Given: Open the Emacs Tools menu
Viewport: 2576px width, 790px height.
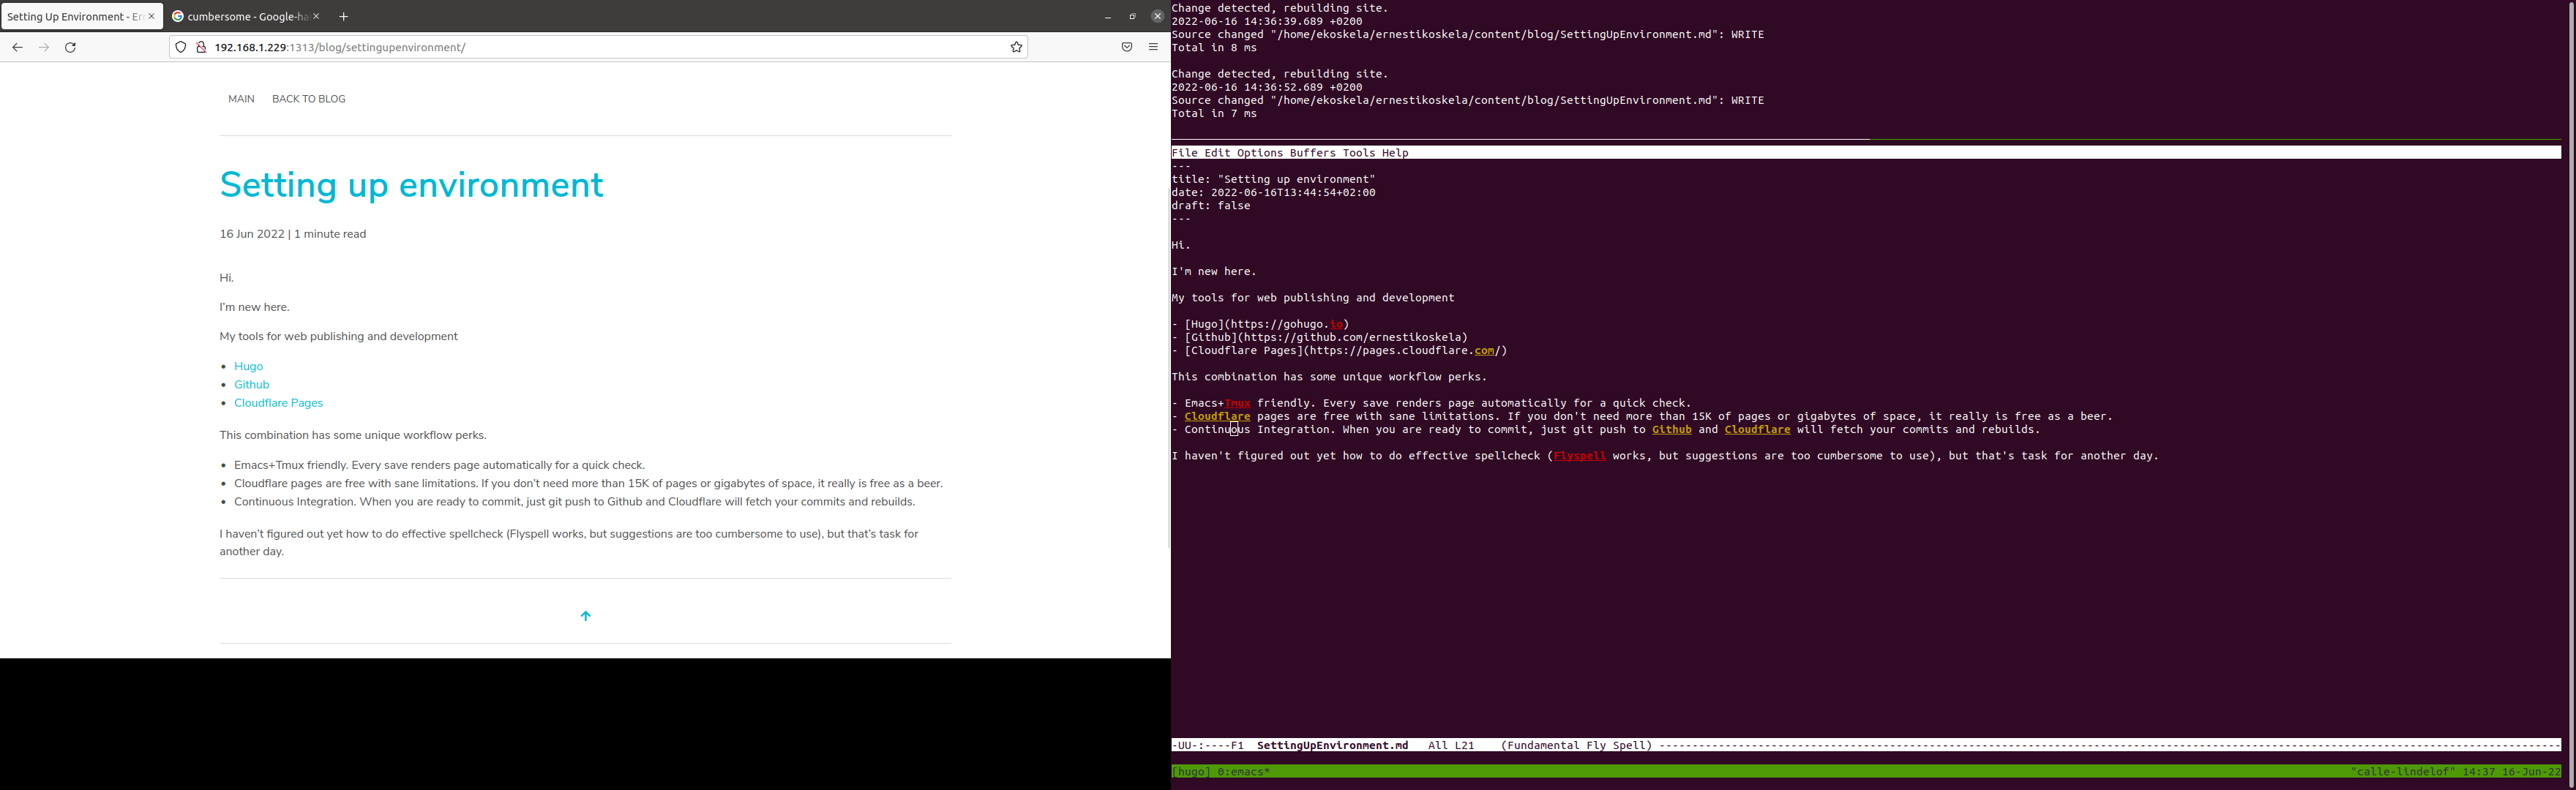Looking at the screenshot, I should pyautogui.click(x=1359, y=153).
